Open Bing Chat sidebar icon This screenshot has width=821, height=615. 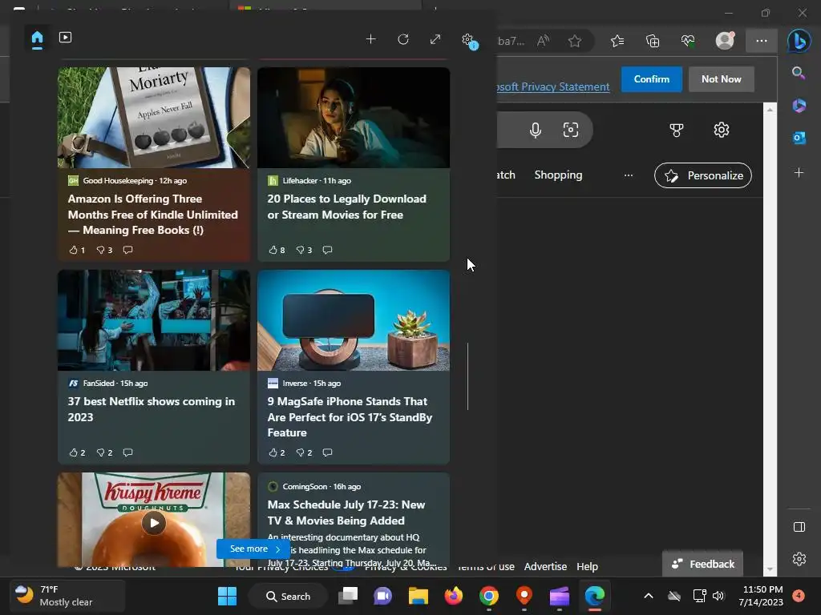[799, 41]
